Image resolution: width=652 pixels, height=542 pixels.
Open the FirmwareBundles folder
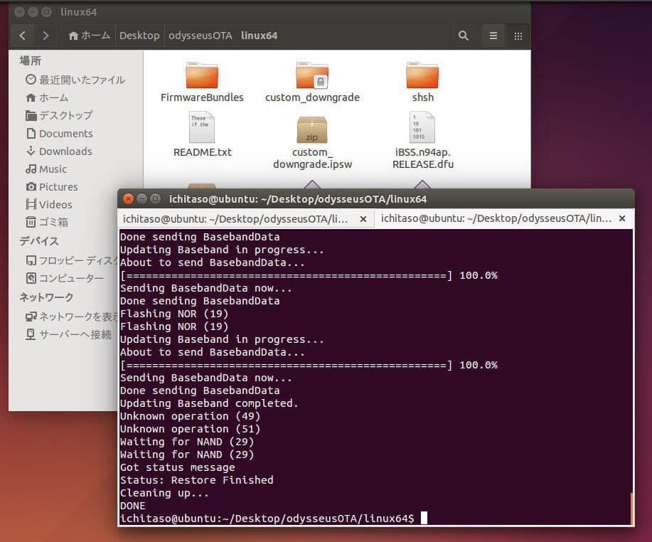202,77
